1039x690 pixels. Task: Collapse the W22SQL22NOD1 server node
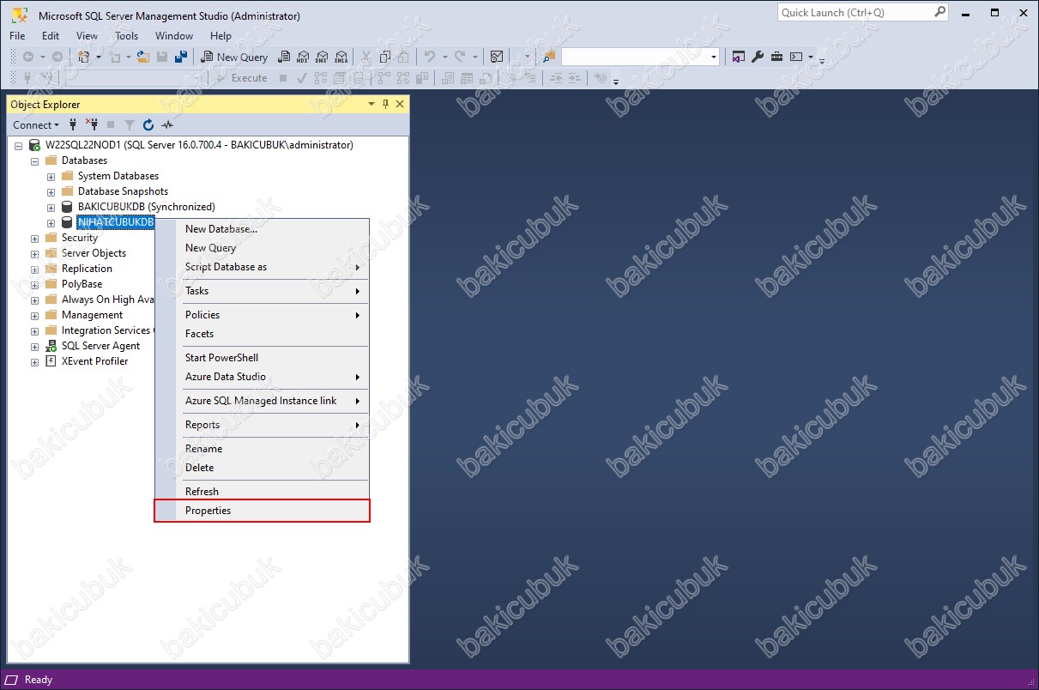(18, 146)
